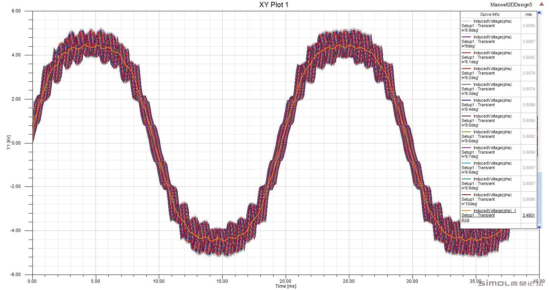Click the 5.00 tick on time axis
549x290 pixels.
pyautogui.click(x=96, y=281)
